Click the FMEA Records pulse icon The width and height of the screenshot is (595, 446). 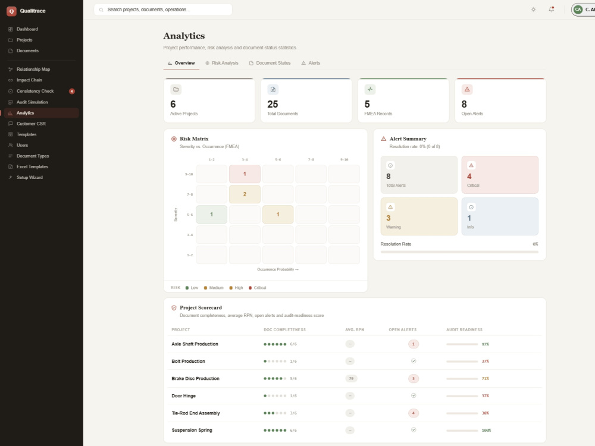(x=370, y=90)
